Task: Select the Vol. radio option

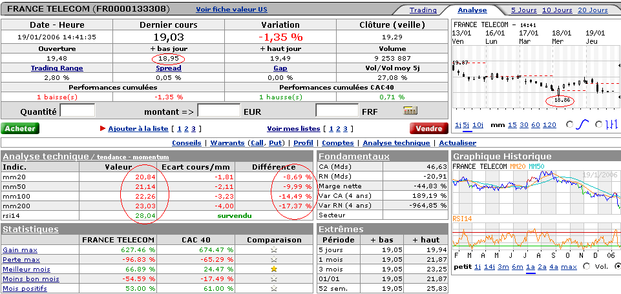Action: coord(587,267)
